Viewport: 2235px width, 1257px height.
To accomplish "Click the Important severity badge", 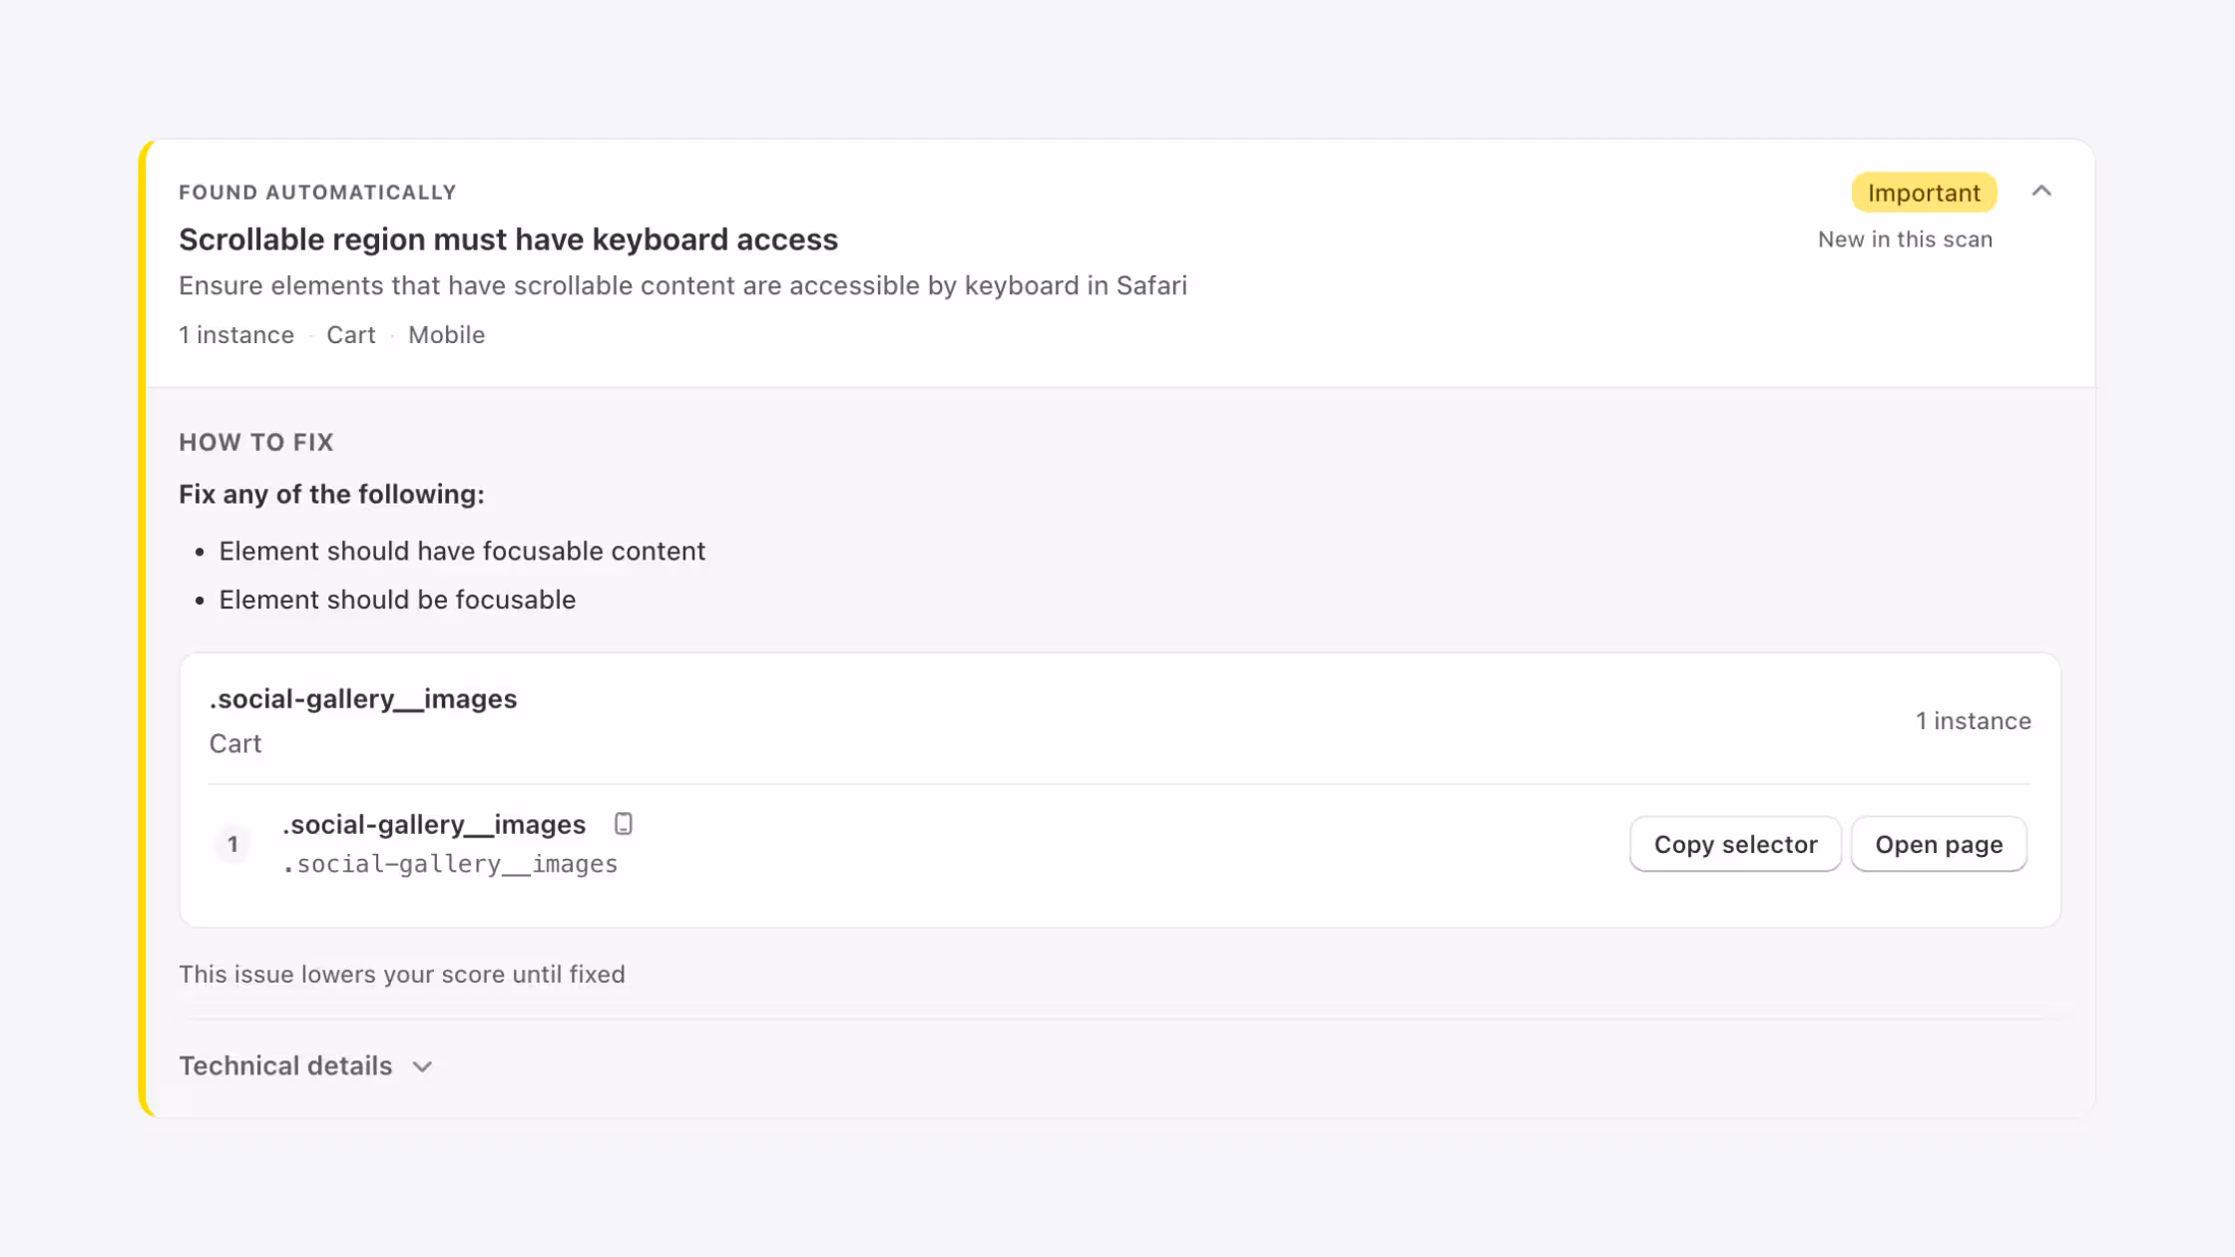I will tap(1924, 193).
